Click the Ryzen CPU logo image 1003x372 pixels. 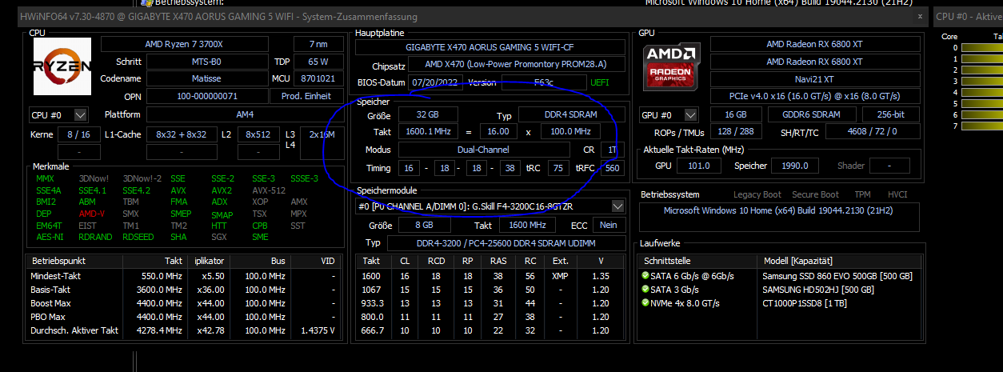[62, 67]
